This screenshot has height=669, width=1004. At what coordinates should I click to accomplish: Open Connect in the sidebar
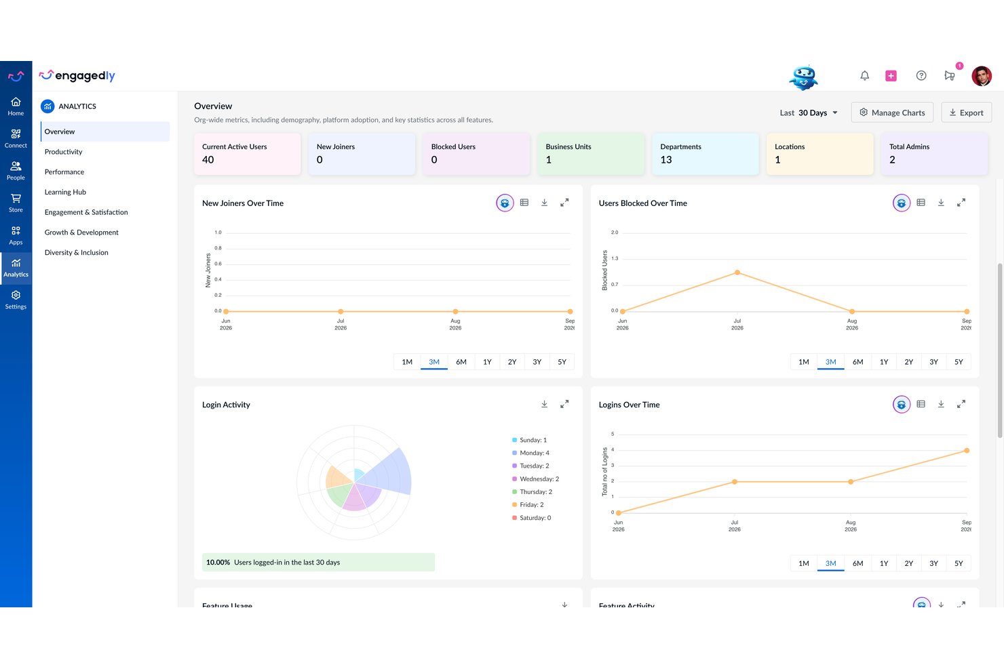click(16, 138)
